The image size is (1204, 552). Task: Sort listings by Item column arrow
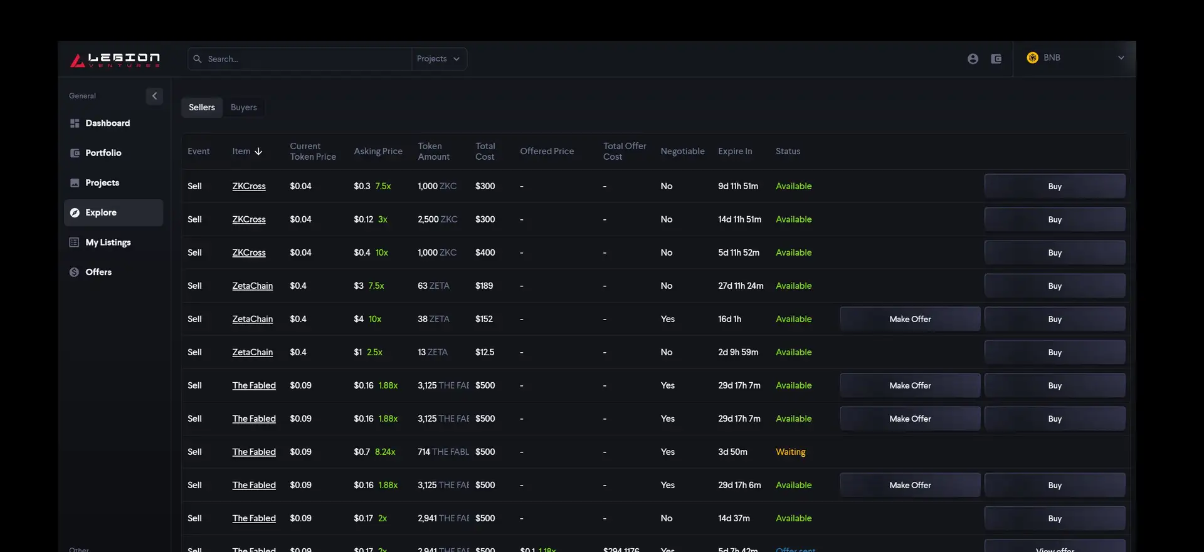[258, 152]
